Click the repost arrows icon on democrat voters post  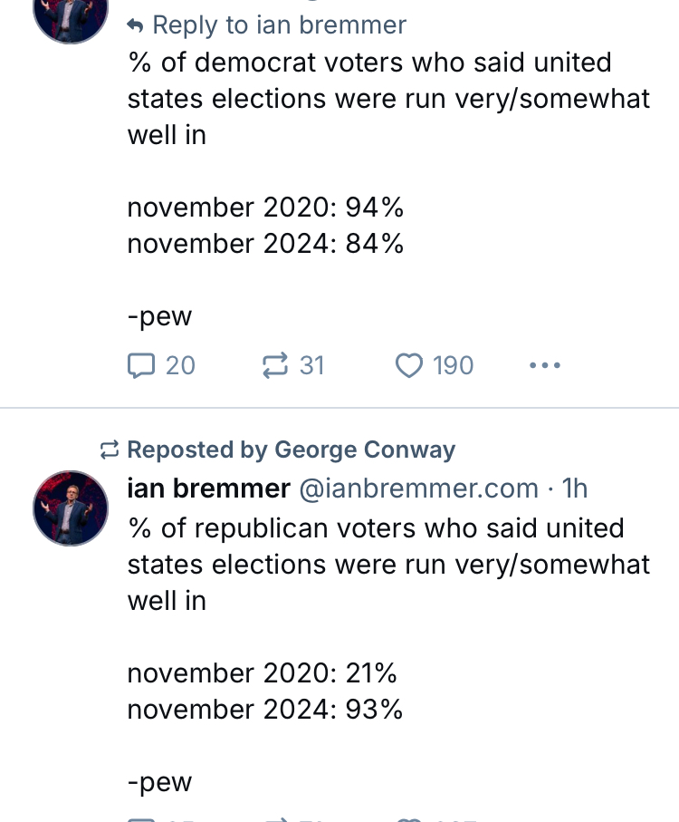pos(273,365)
